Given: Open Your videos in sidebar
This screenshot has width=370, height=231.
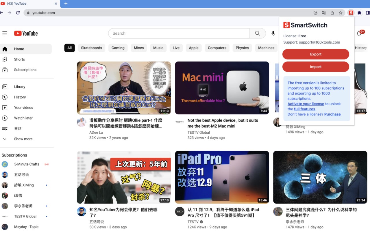Looking at the screenshot, I should (x=26, y=107).
